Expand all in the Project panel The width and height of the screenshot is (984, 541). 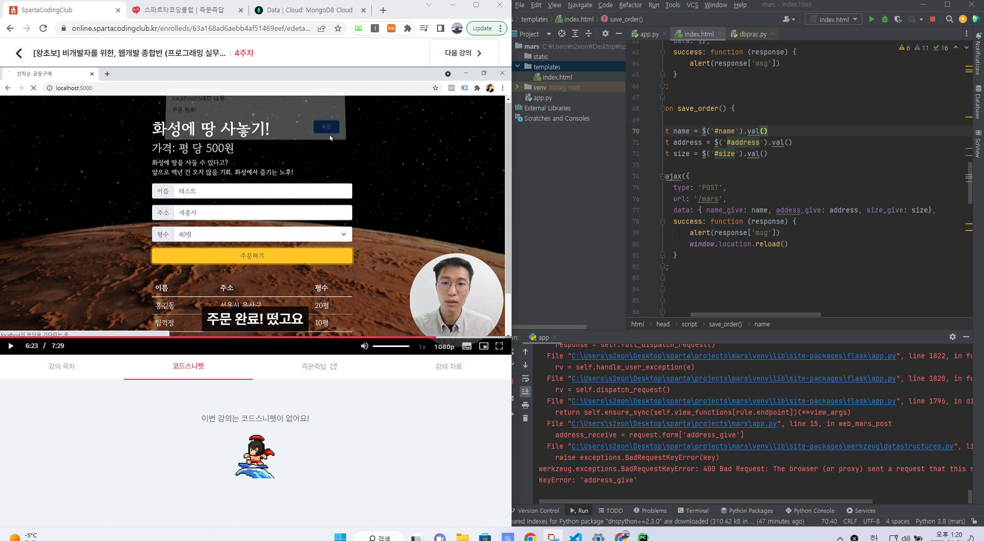pyautogui.click(x=575, y=34)
